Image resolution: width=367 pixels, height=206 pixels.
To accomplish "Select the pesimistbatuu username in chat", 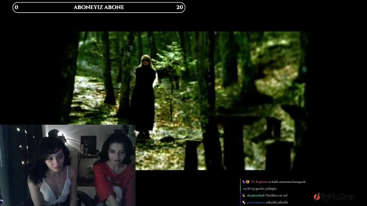I will click(x=256, y=202).
